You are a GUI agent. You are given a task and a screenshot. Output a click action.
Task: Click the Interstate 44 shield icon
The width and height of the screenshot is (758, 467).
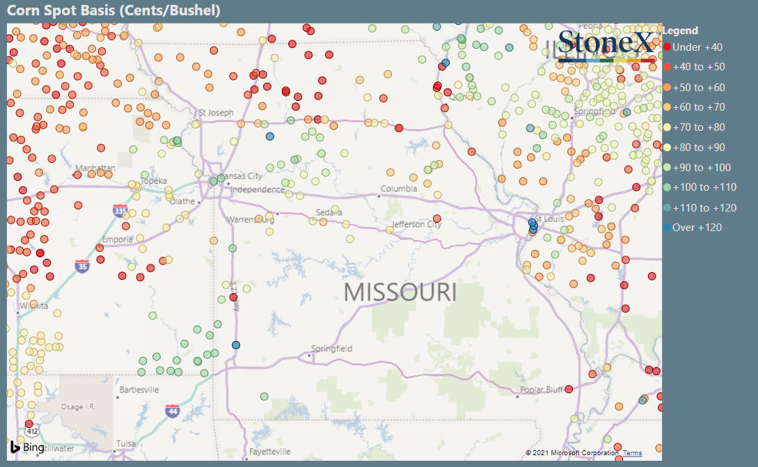172,411
